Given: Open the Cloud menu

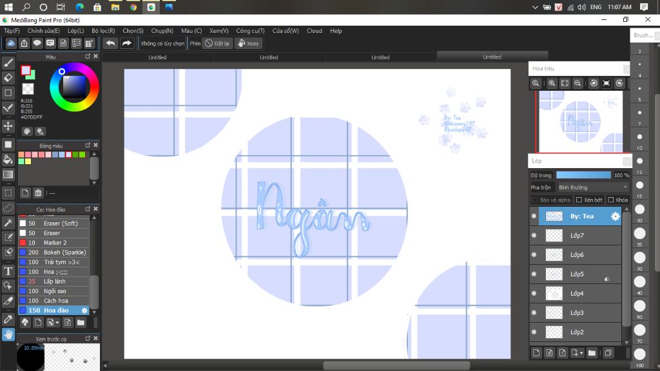Looking at the screenshot, I should pos(315,31).
